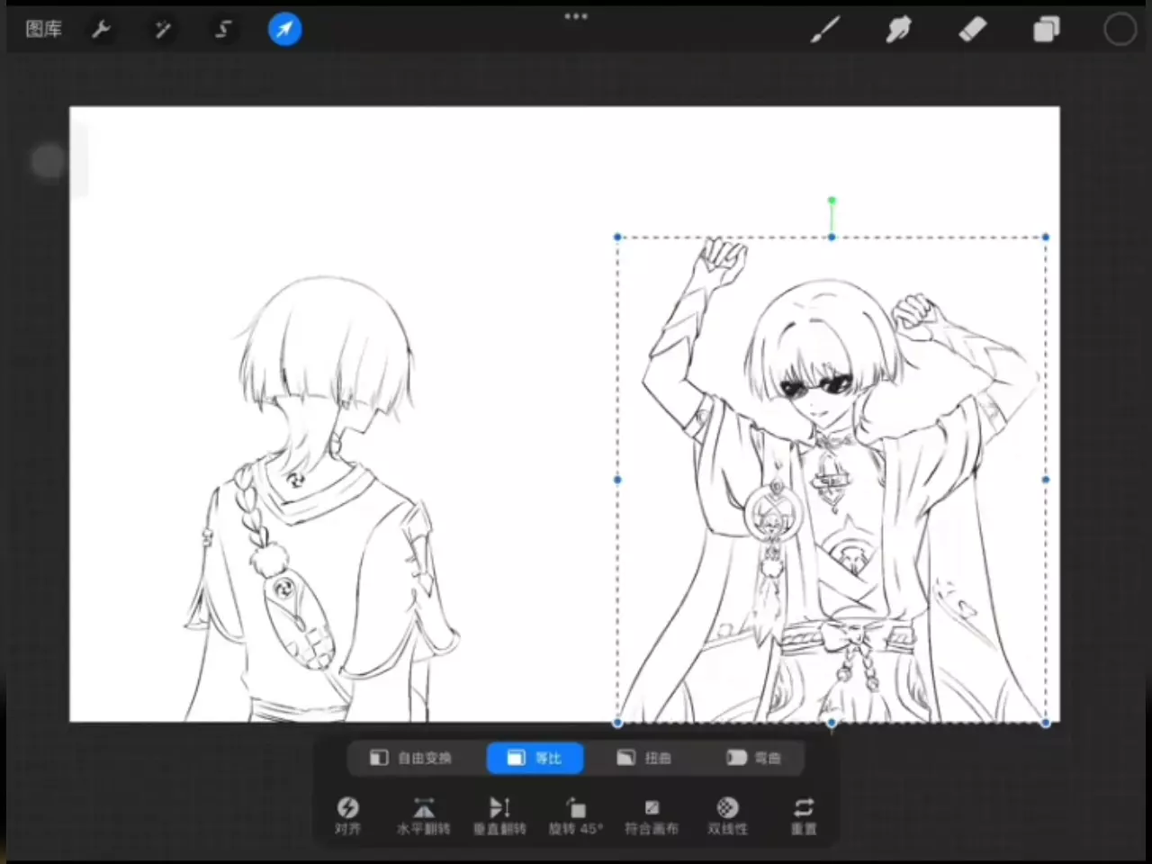This screenshot has height=864, width=1152.
Task: Select the Eraser tool
Action: [x=973, y=30]
